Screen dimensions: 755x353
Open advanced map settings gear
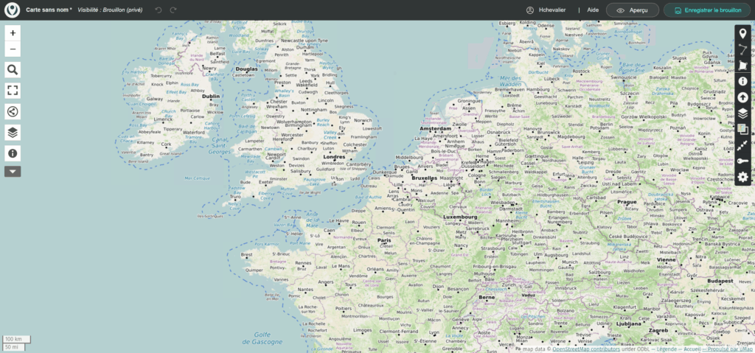[x=743, y=177]
